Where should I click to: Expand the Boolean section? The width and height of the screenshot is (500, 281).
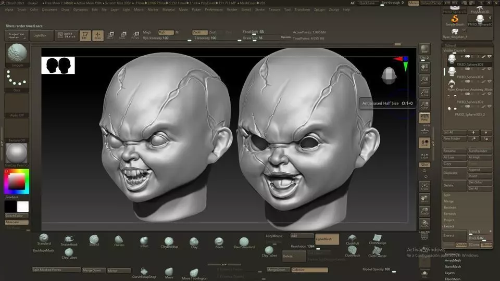pyautogui.click(x=449, y=208)
